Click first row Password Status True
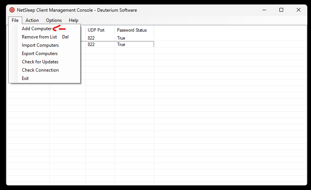Viewport: 311px width, 190px height. click(x=121, y=38)
